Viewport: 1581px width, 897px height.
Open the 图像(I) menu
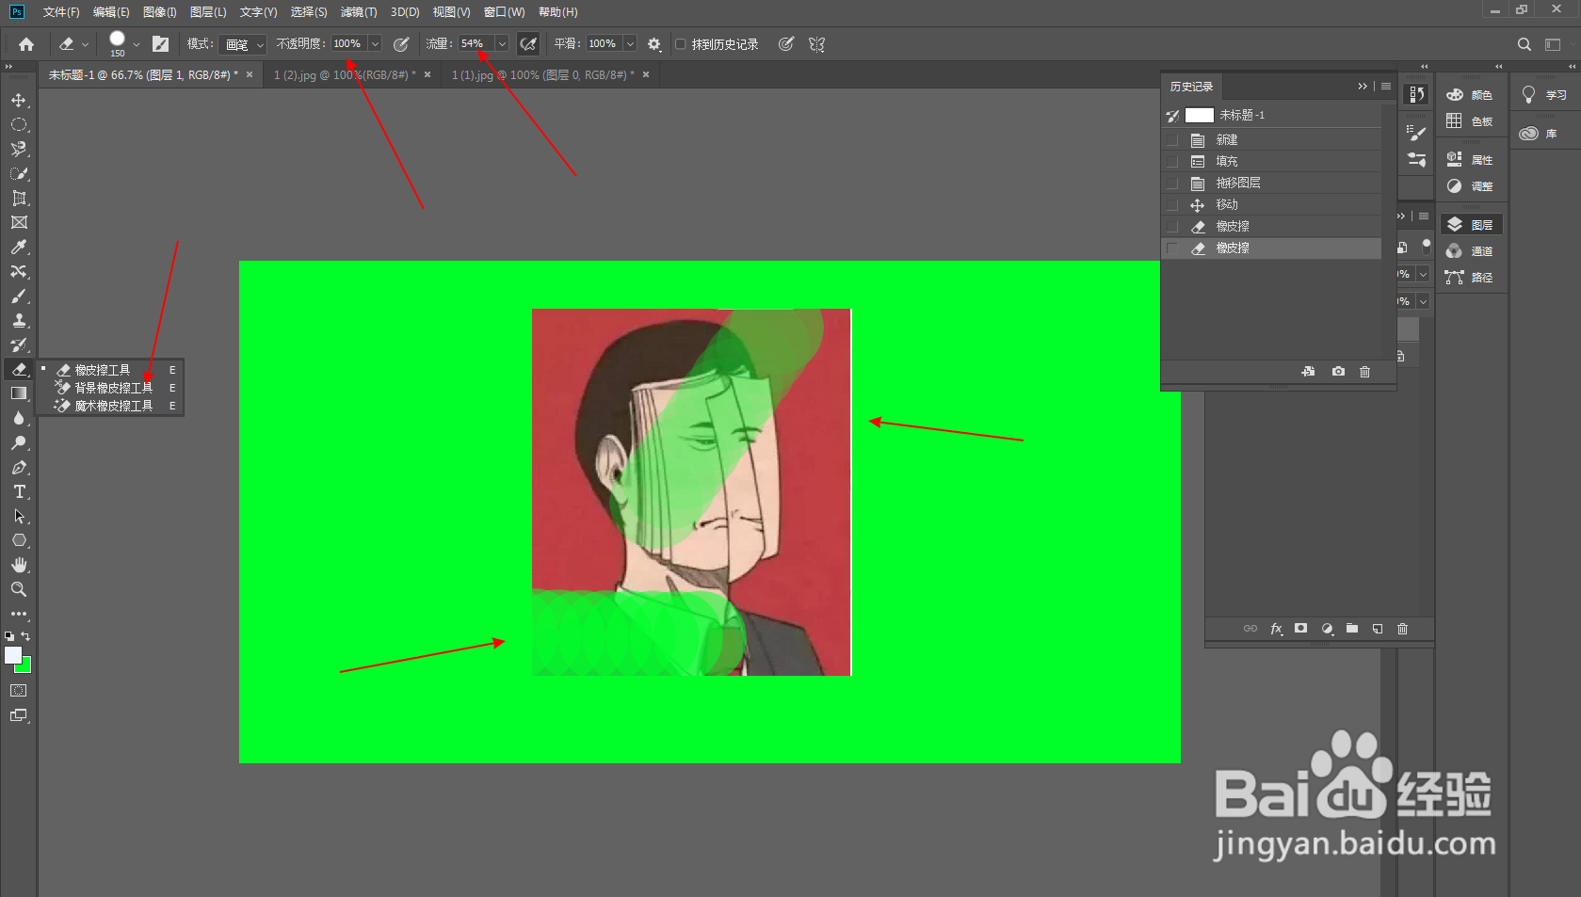tap(160, 12)
